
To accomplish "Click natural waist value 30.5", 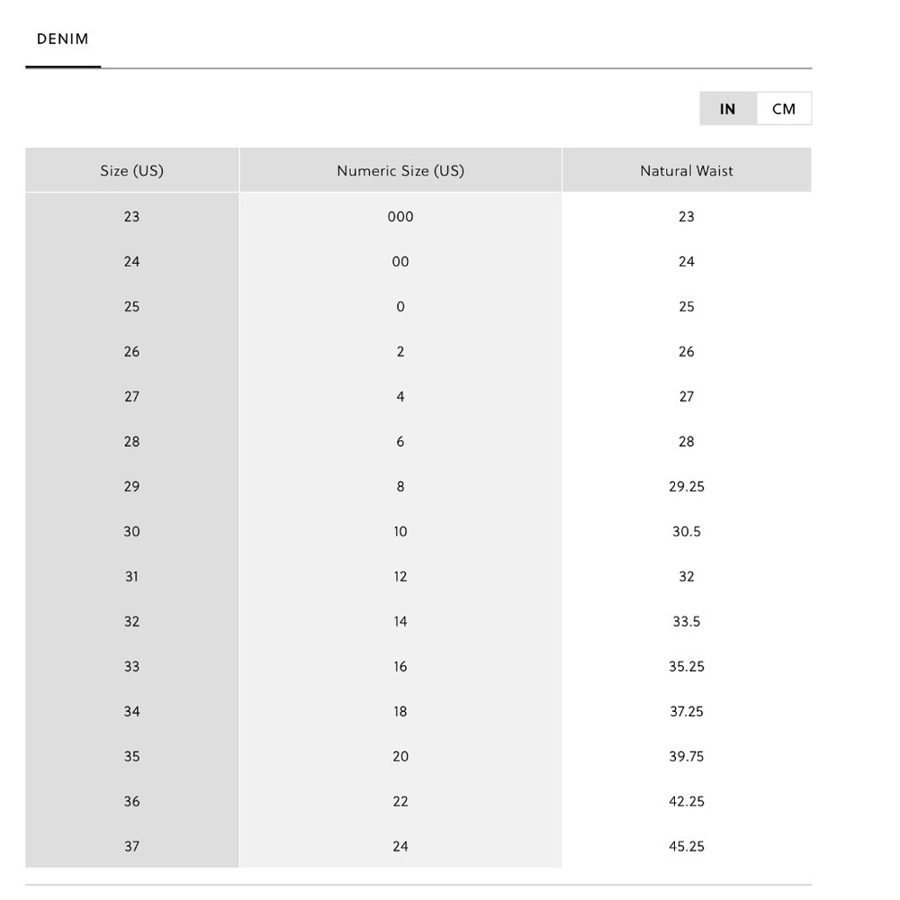I will pyautogui.click(x=687, y=532).
